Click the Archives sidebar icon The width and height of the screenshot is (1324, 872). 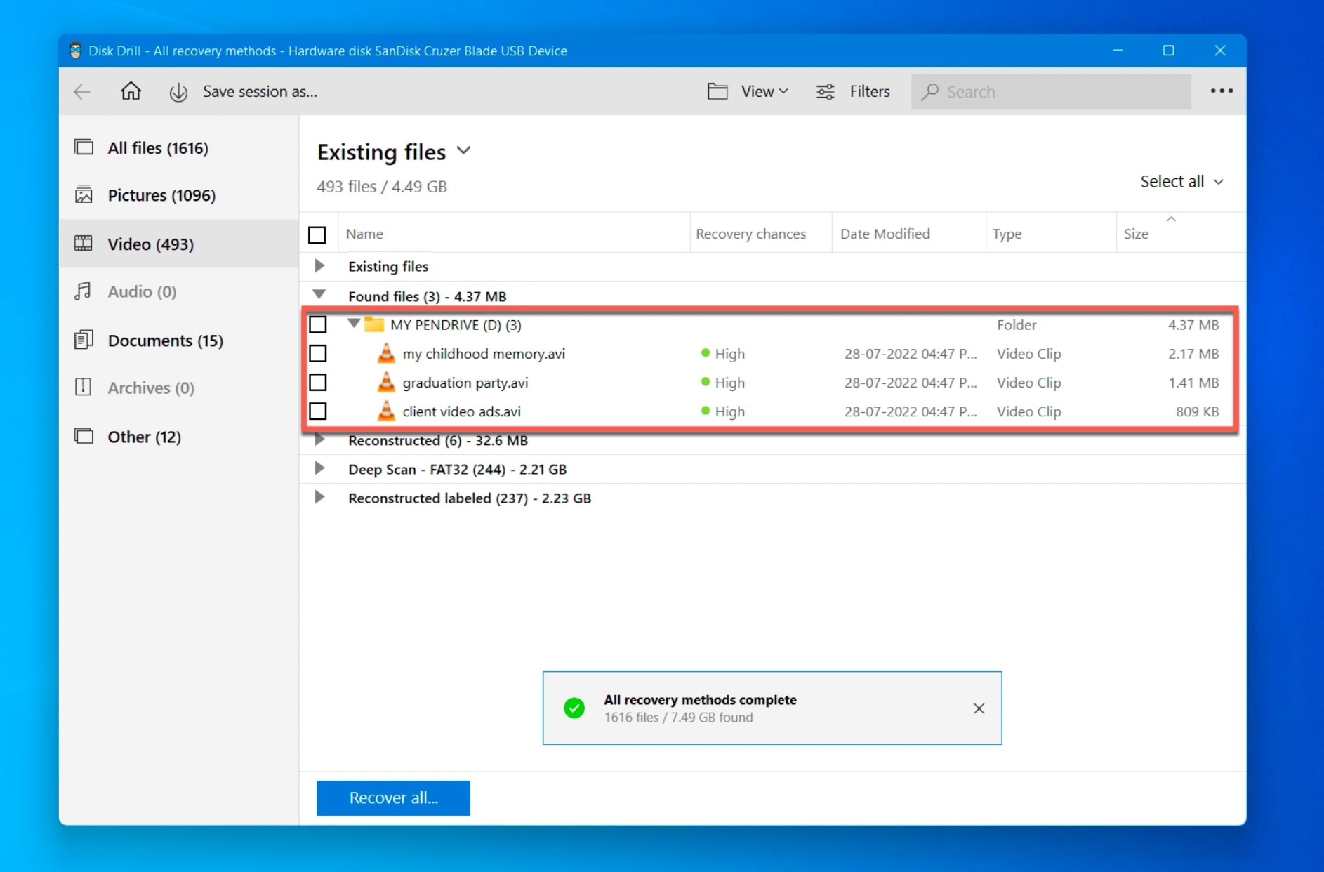click(84, 387)
